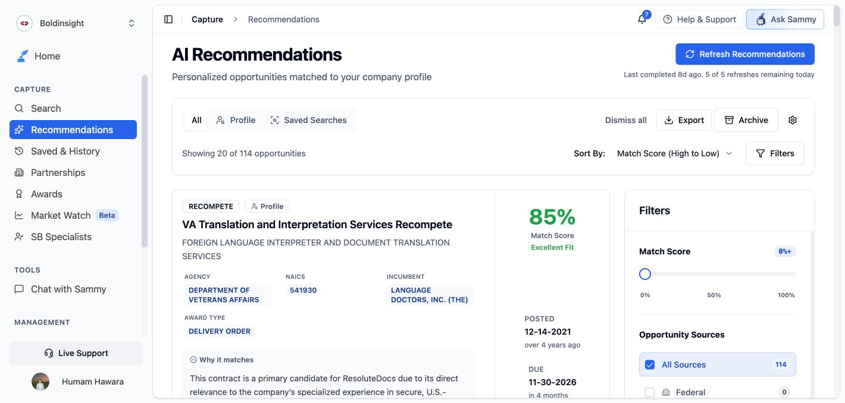Click the Federal source building icon
Image resolution: width=845 pixels, height=403 pixels.
click(x=666, y=392)
